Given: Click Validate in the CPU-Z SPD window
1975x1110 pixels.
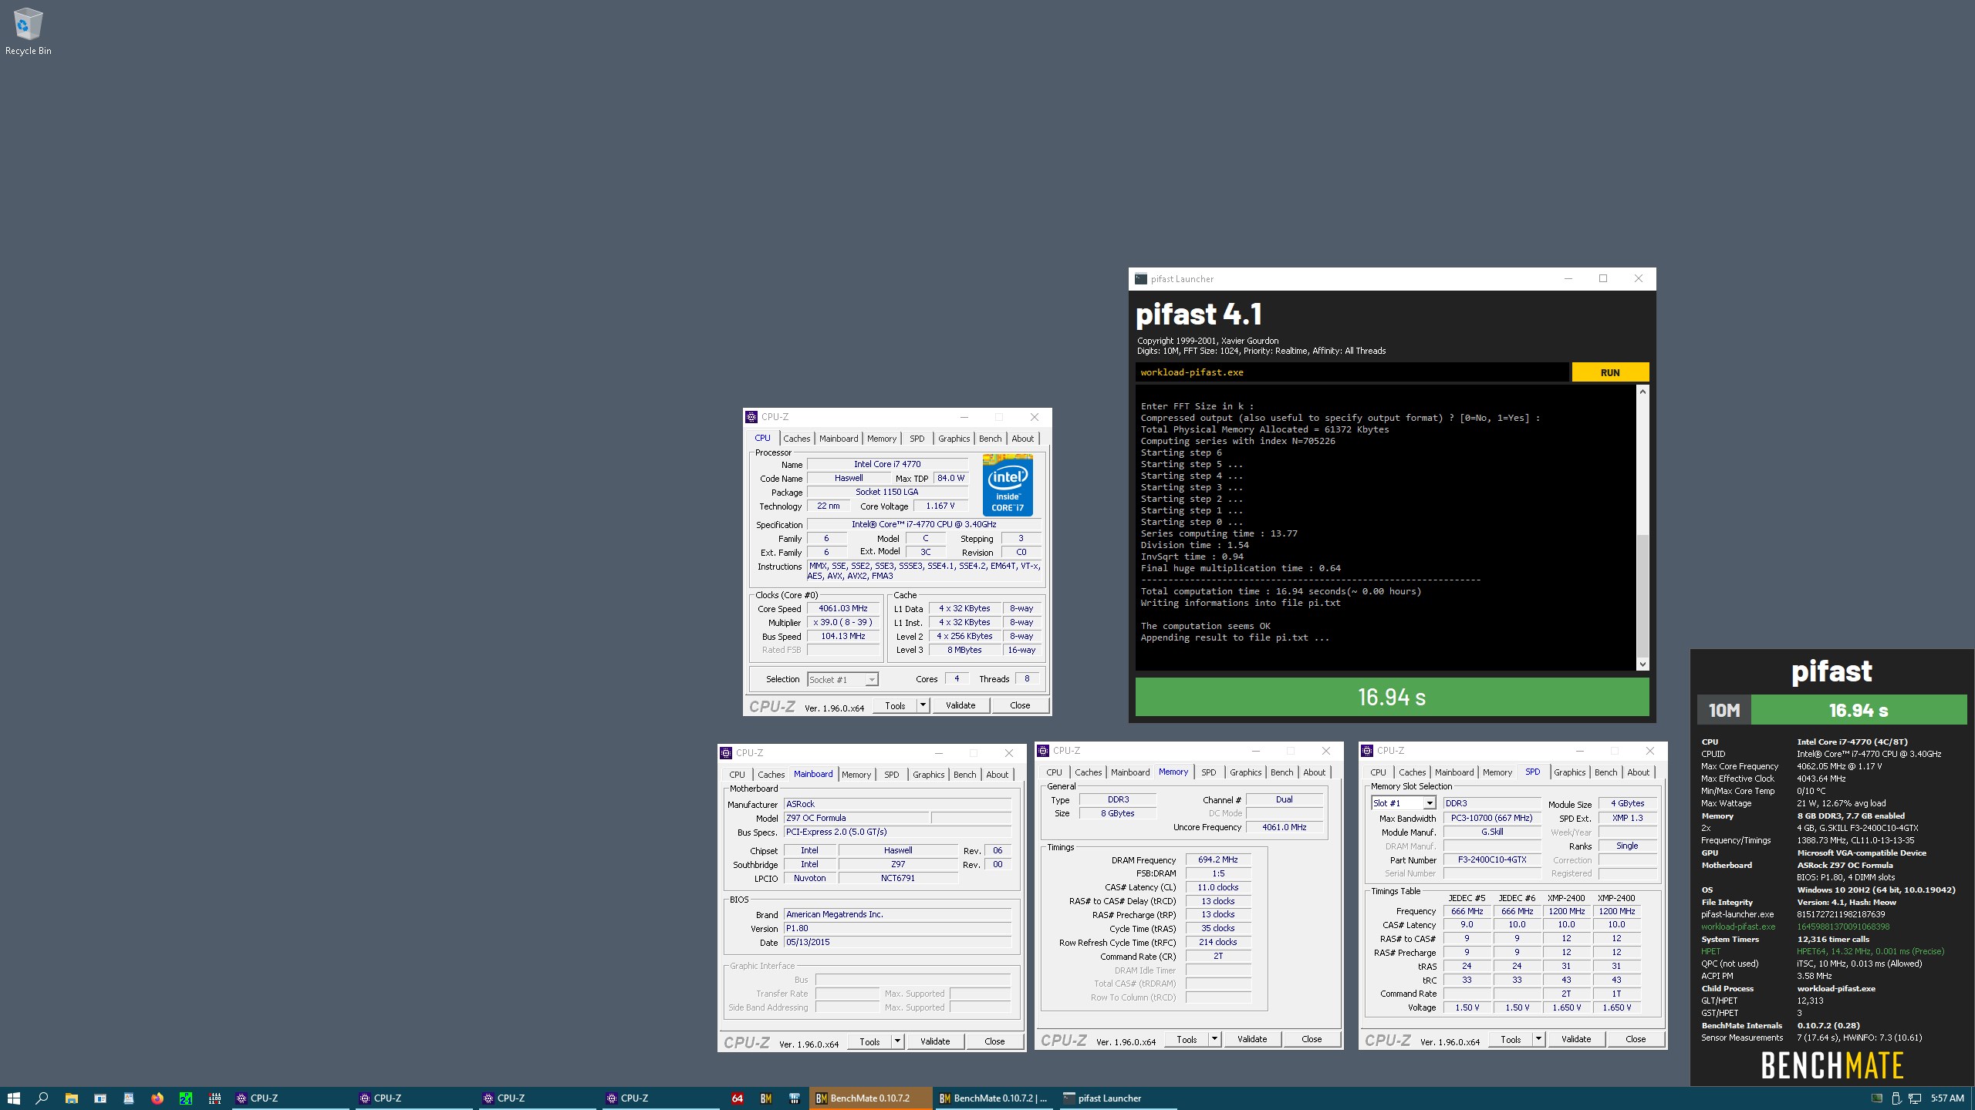Looking at the screenshot, I should coord(1576,1039).
